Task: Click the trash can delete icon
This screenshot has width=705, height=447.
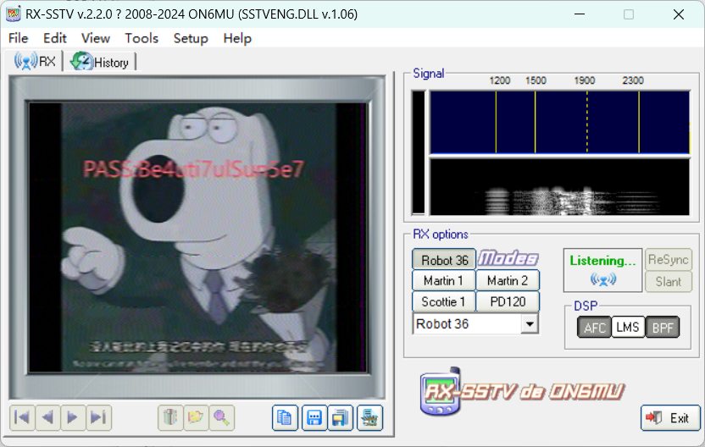Action: [x=170, y=418]
